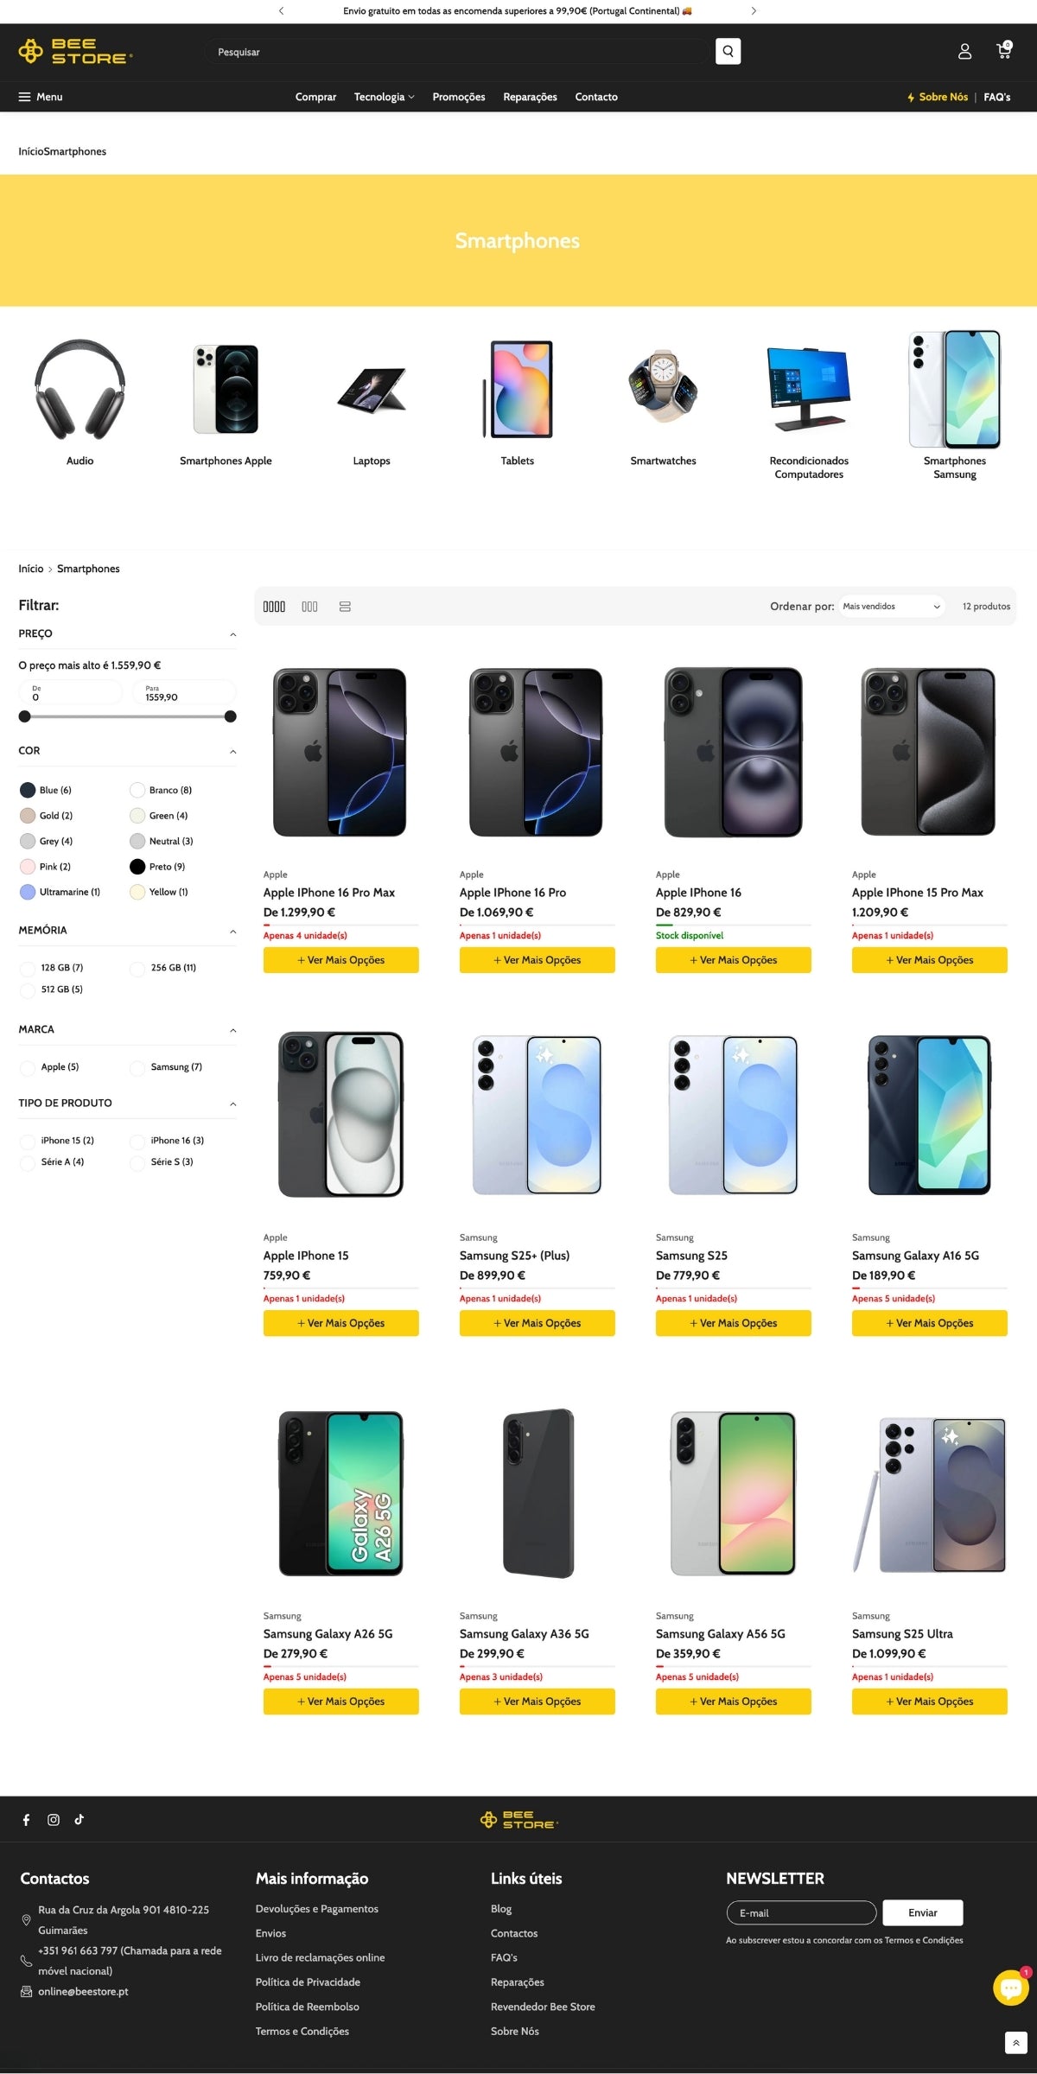Open the Ordenar por sort dropdown
This screenshot has height=2074, width=1037.
[x=890, y=607]
